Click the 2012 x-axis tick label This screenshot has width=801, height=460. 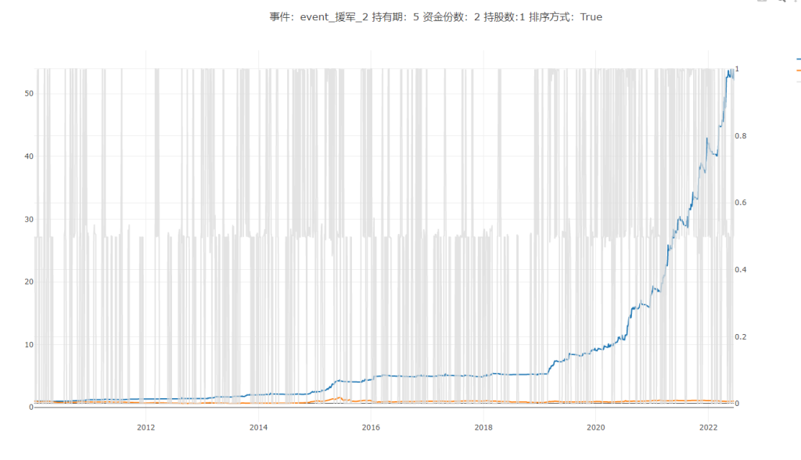point(145,427)
